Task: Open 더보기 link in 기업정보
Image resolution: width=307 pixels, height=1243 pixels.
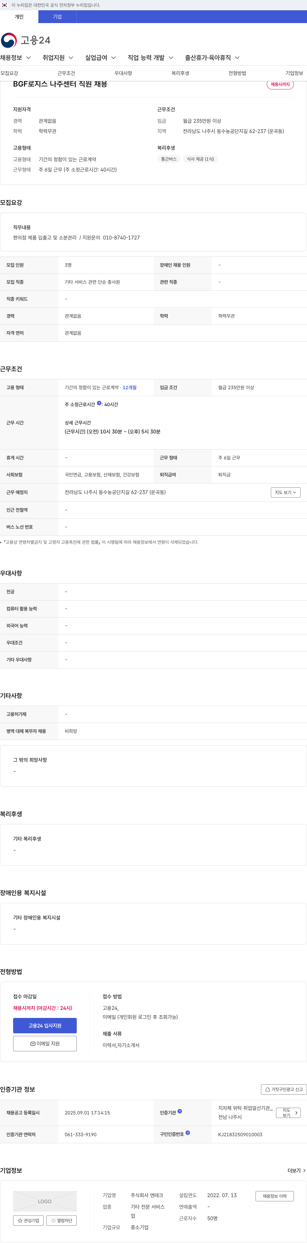Action: (x=296, y=1171)
